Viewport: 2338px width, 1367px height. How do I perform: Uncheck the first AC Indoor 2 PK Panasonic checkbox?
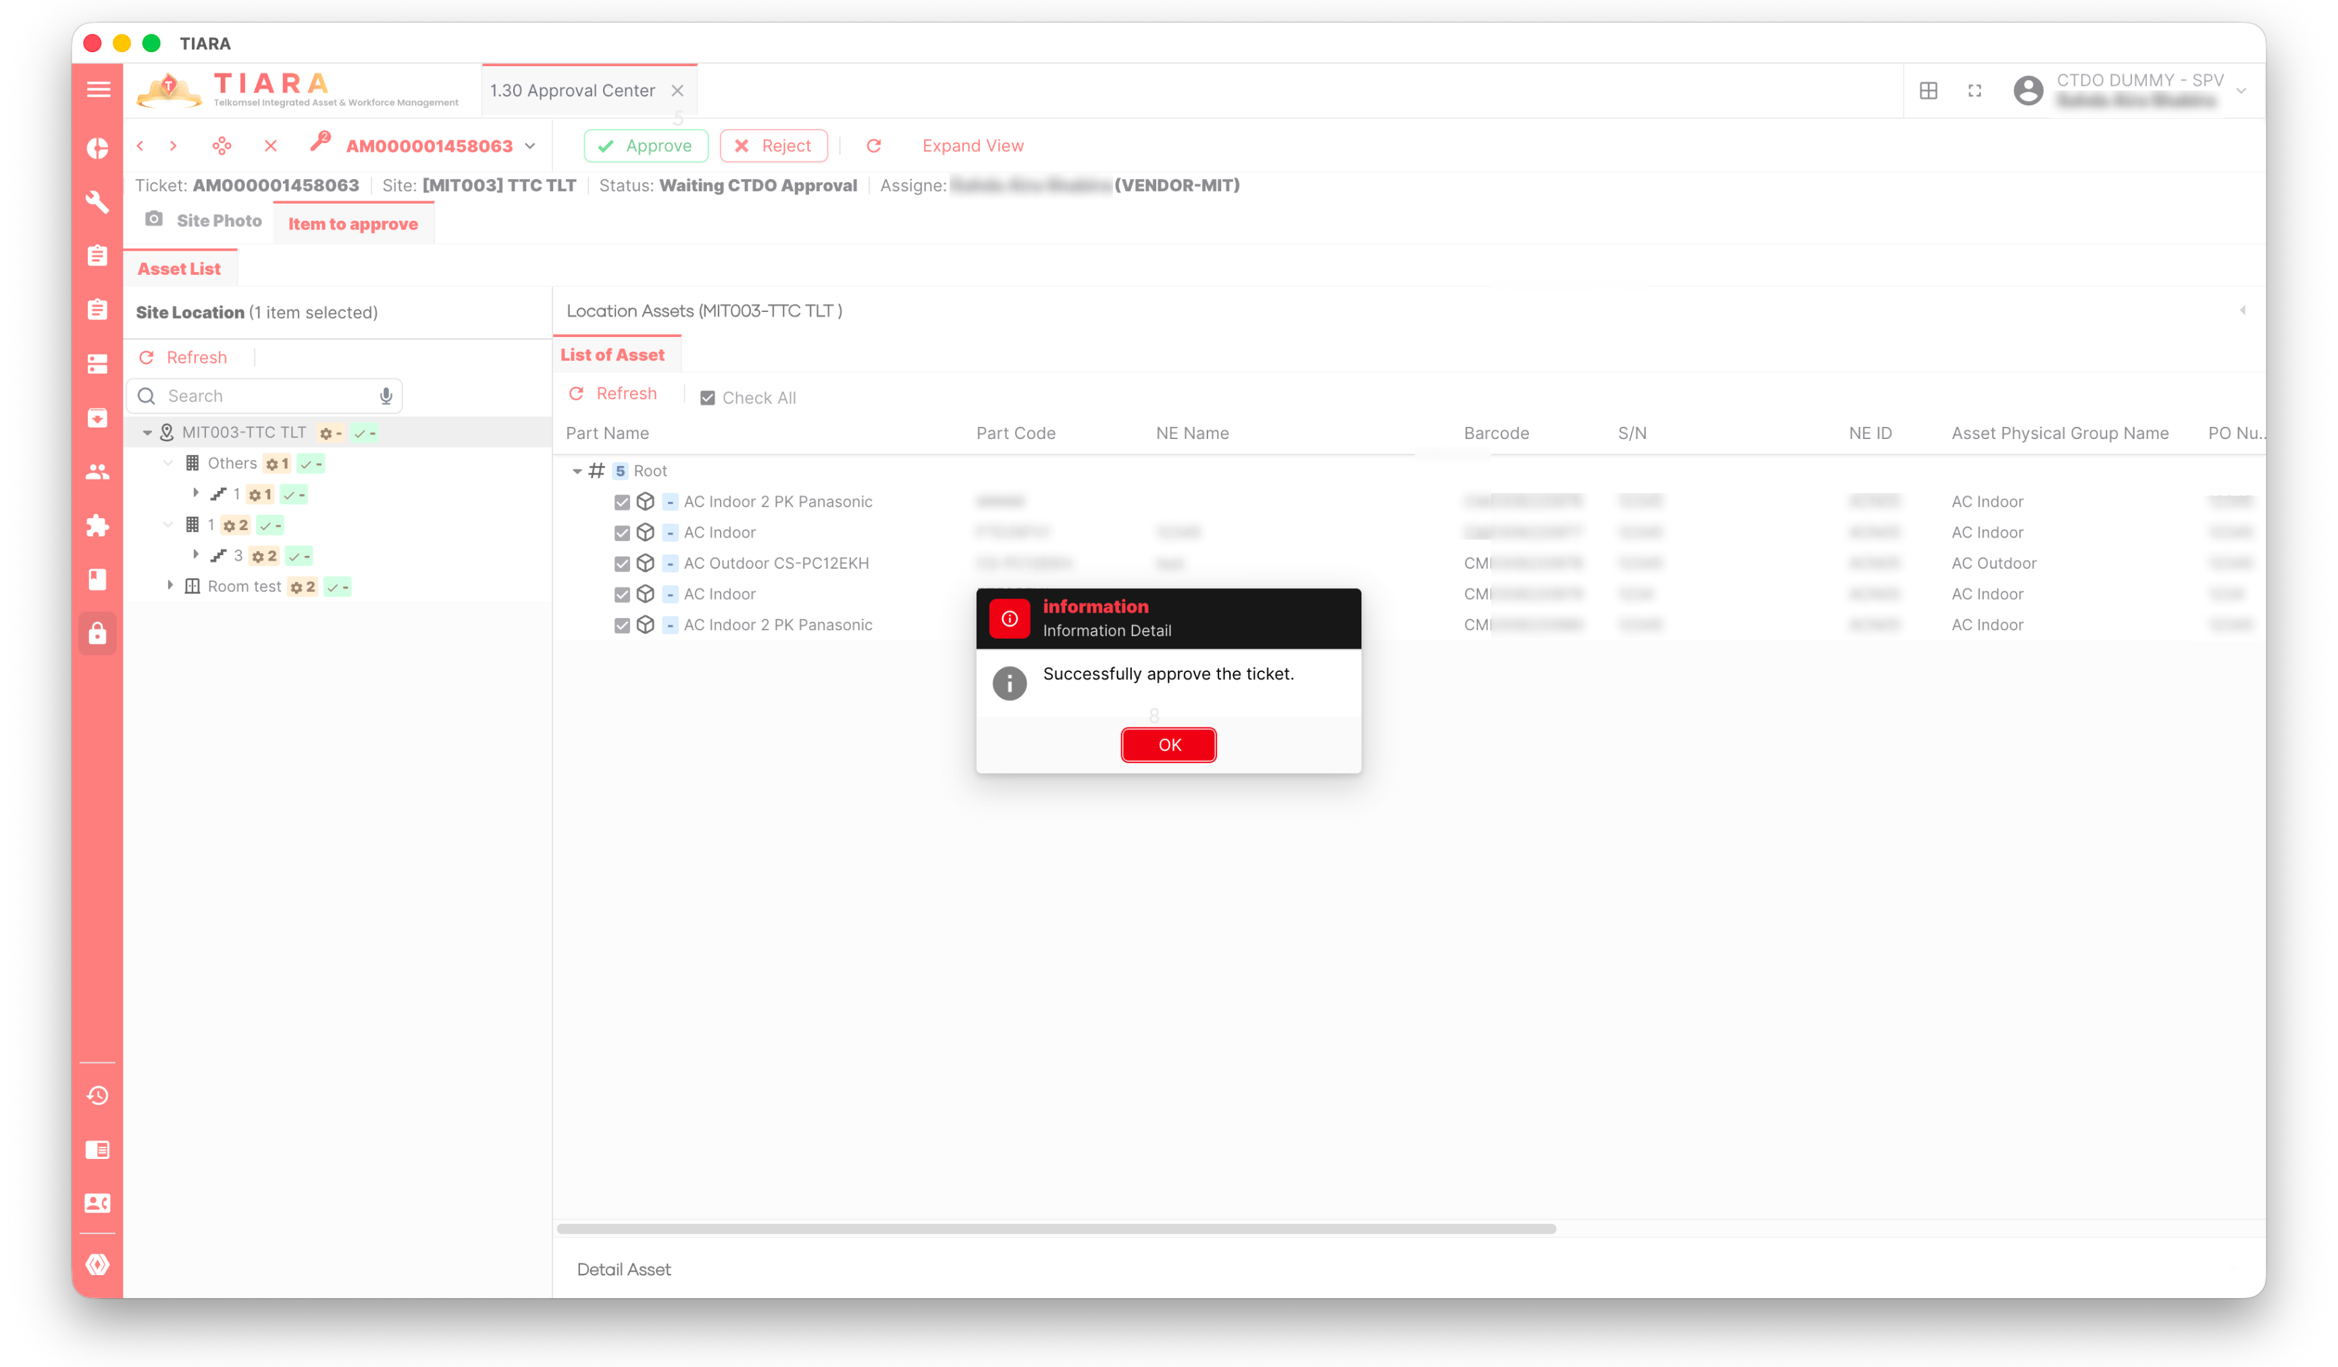pos(621,502)
